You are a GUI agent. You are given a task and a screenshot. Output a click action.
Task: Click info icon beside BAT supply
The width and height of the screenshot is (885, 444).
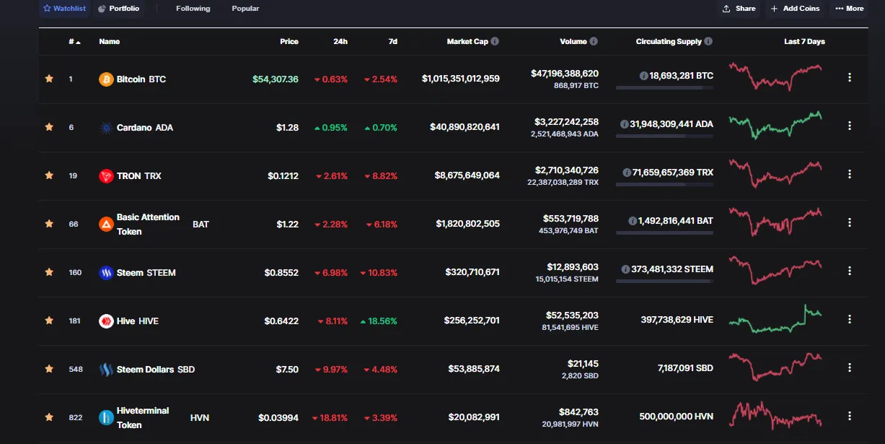(633, 221)
